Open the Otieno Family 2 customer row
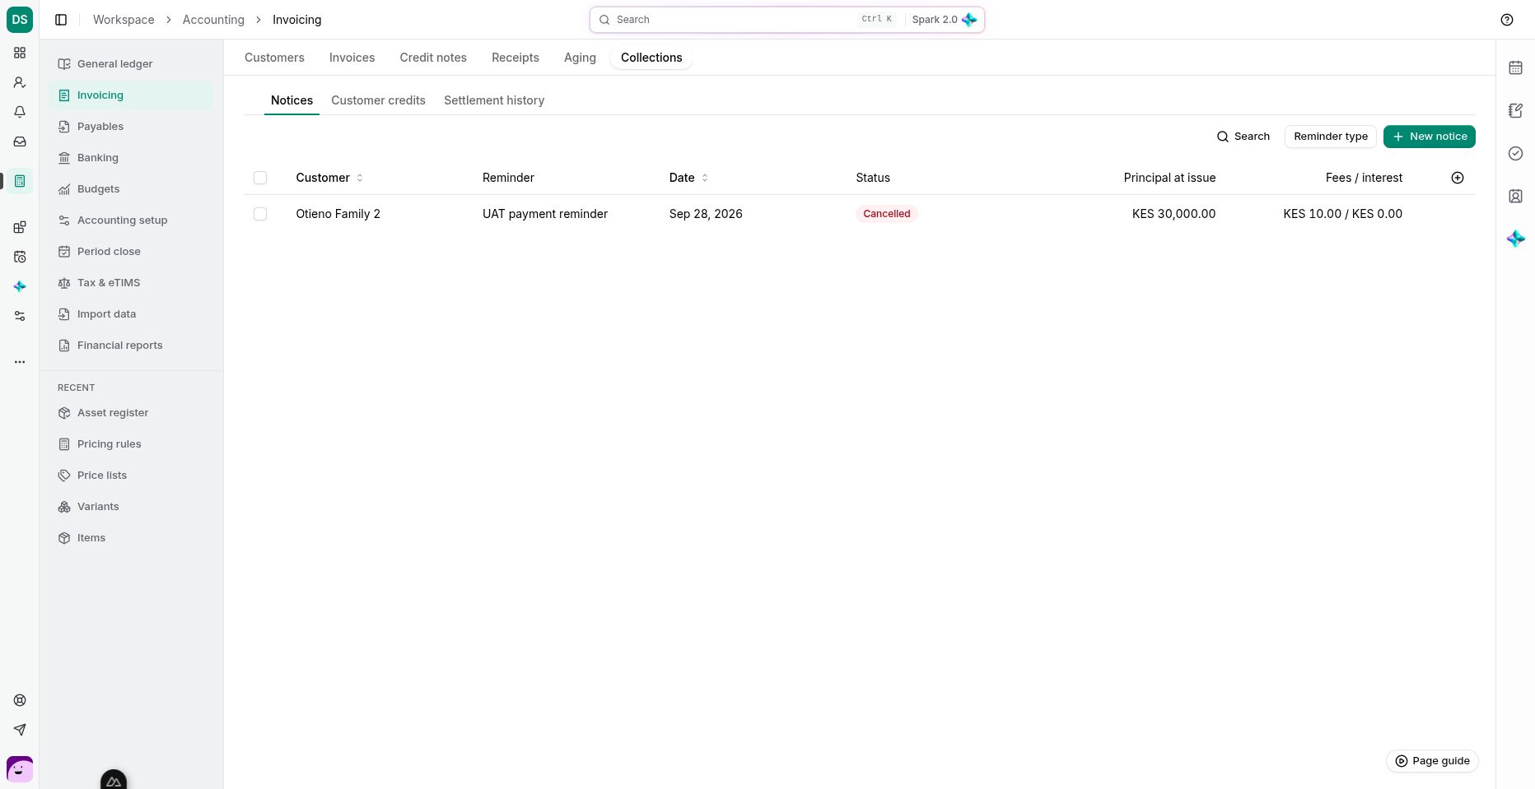Viewport: 1535px width, 789px height. [859, 214]
